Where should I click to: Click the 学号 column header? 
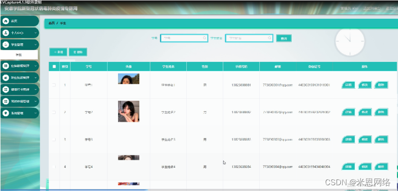[x=89, y=67]
